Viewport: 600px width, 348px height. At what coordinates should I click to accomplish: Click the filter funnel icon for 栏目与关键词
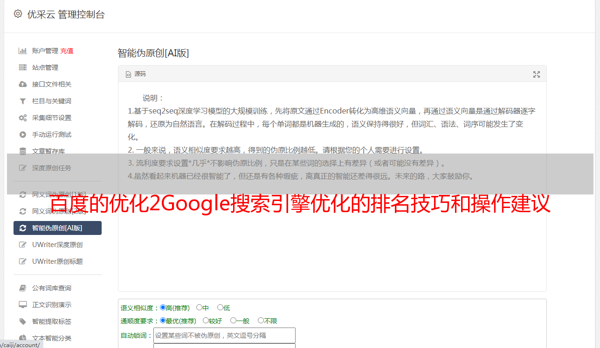22,101
